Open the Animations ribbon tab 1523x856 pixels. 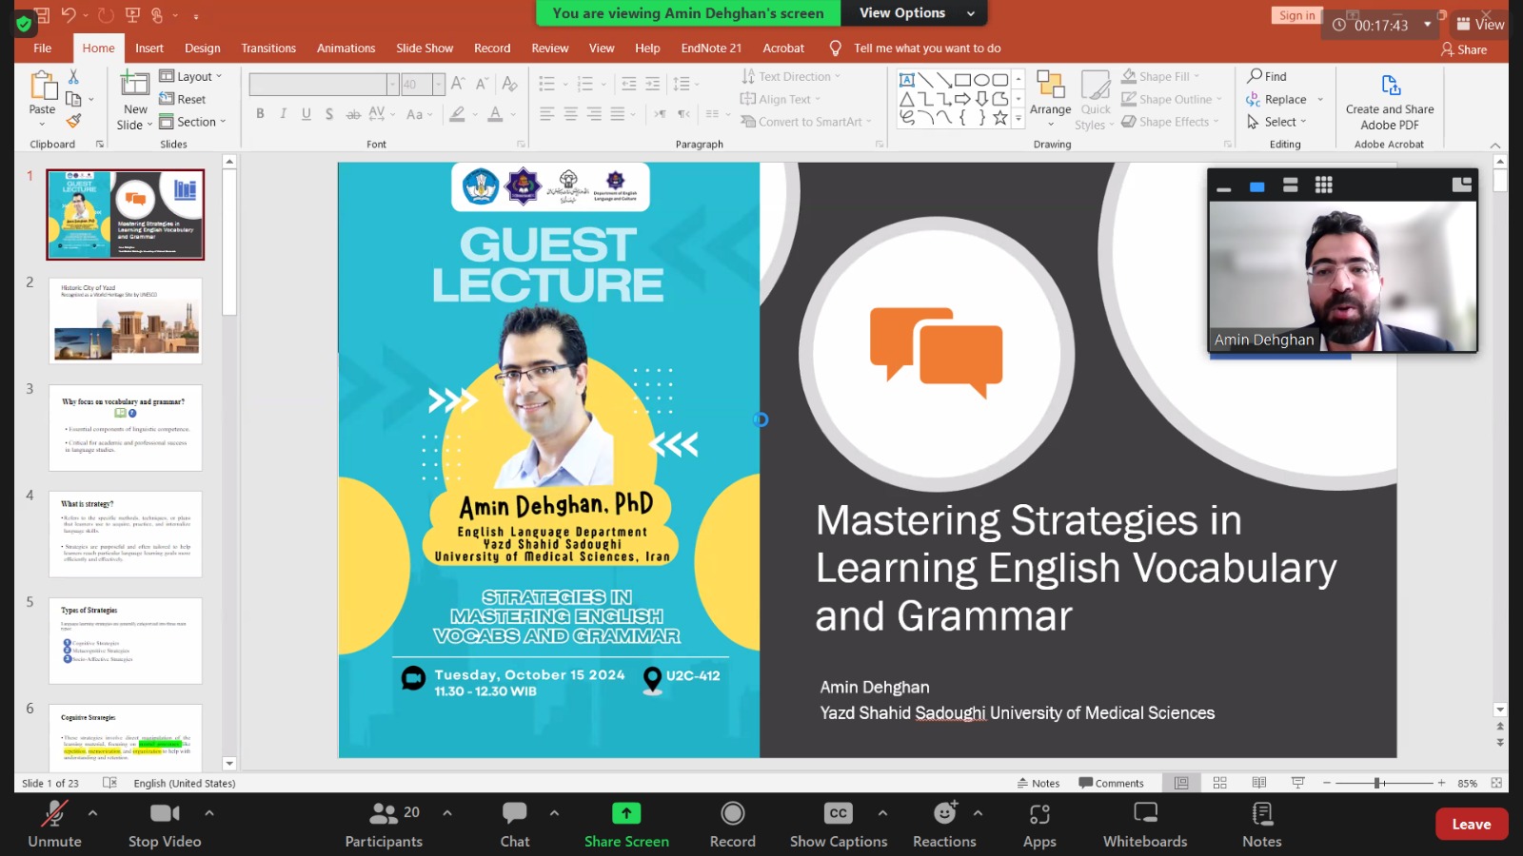[x=346, y=49]
